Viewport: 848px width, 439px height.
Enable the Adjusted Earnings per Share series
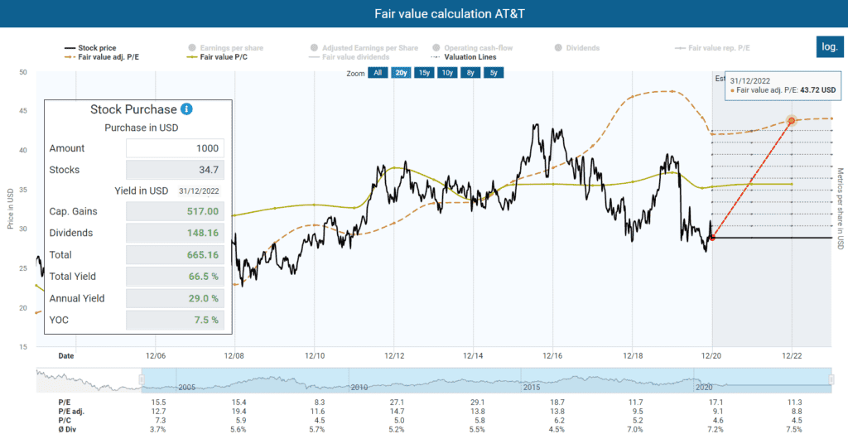364,48
